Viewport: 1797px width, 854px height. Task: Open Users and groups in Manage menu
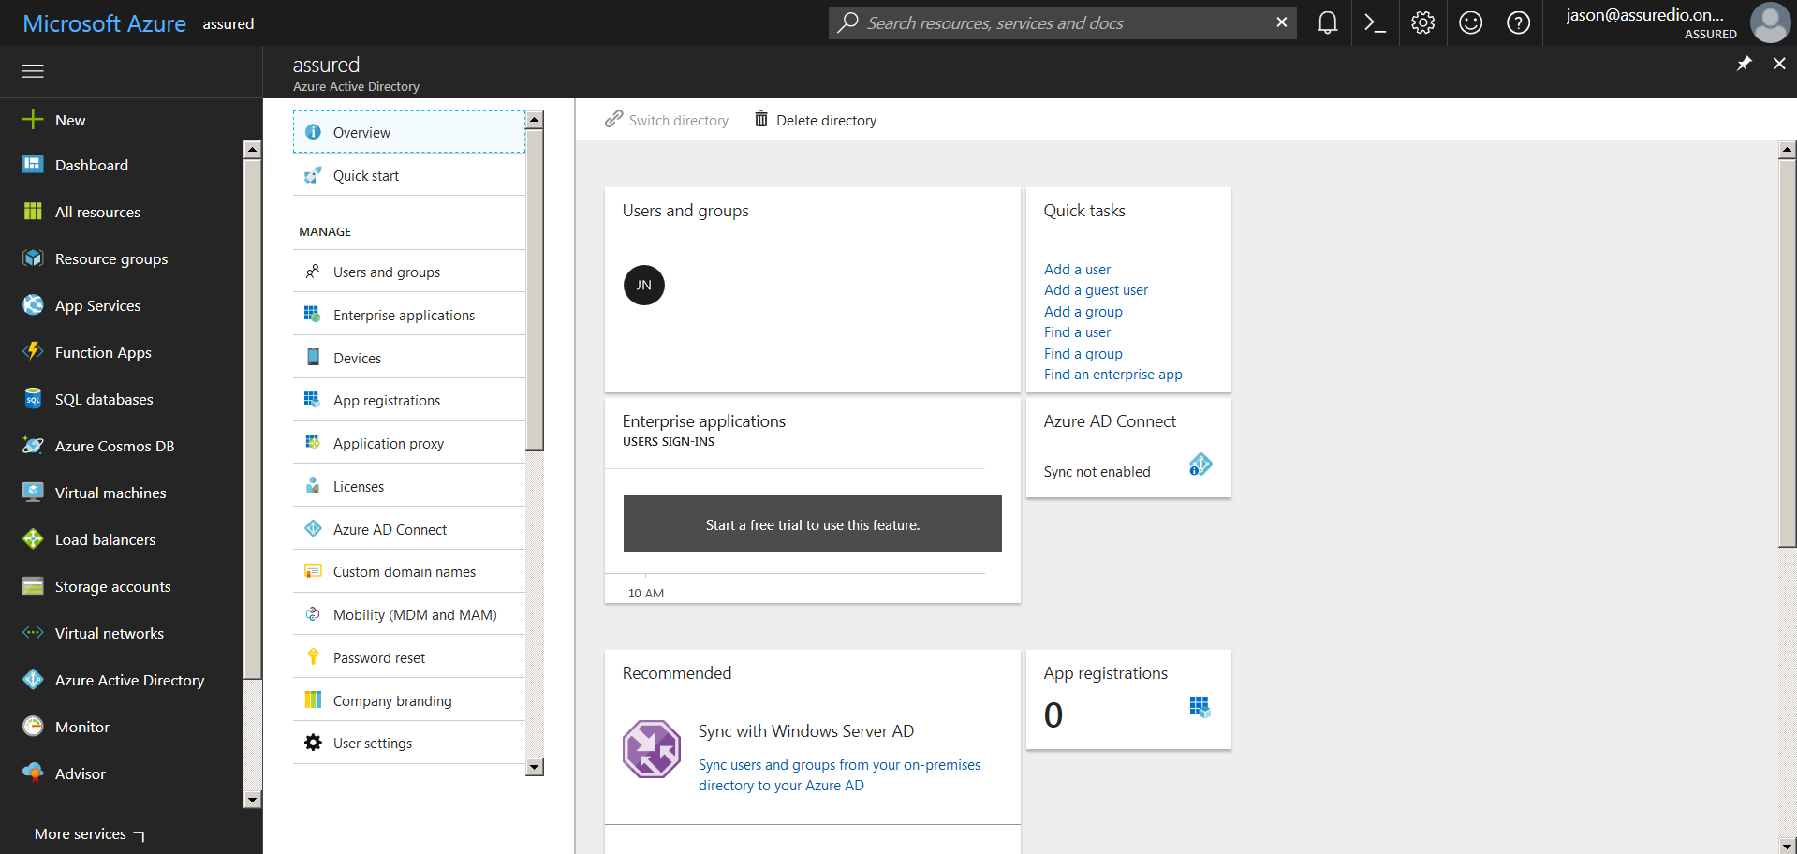[386, 272]
